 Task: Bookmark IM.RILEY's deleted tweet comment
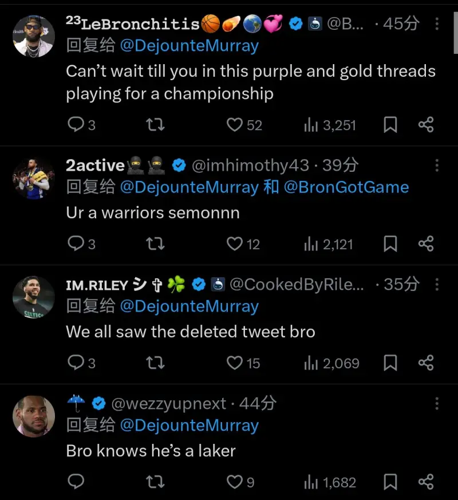pyautogui.click(x=390, y=363)
